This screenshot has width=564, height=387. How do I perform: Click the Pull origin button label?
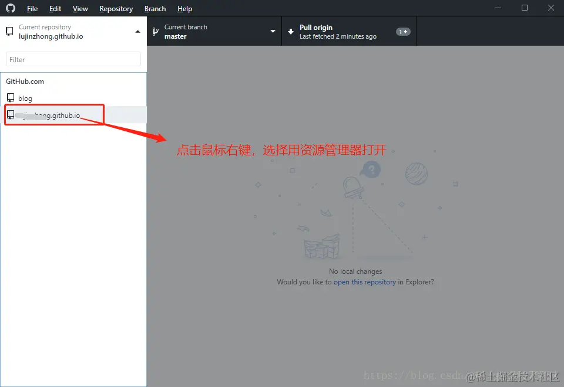click(x=316, y=28)
